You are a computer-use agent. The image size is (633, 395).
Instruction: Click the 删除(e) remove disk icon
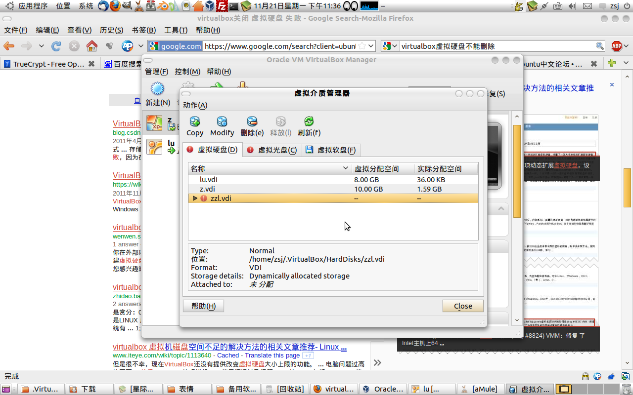tap(252, 121)
